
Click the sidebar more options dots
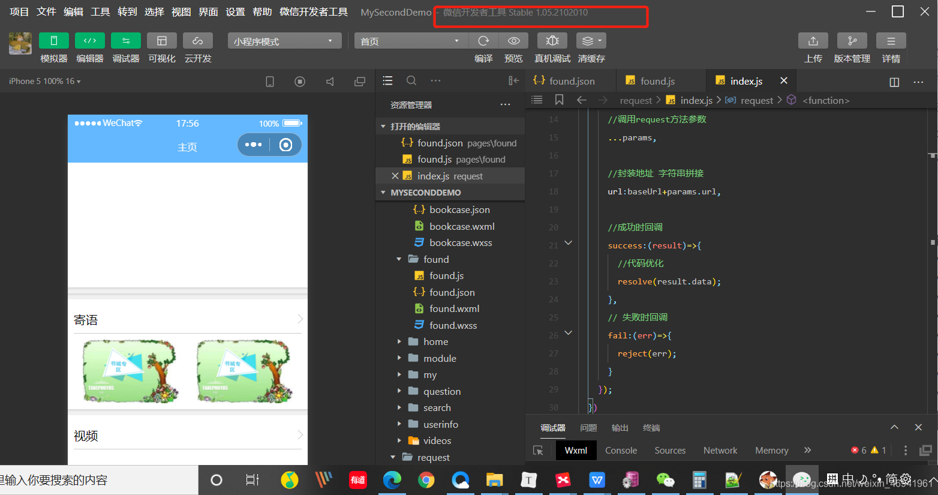tap(435, 80)
